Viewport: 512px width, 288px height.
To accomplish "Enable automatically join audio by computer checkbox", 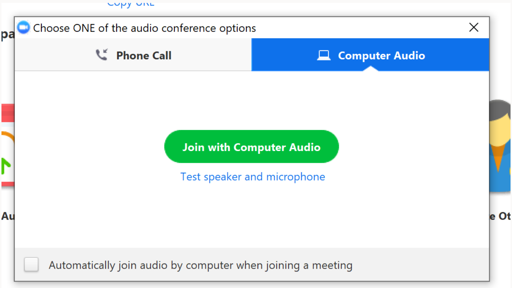I will point(32,265).
